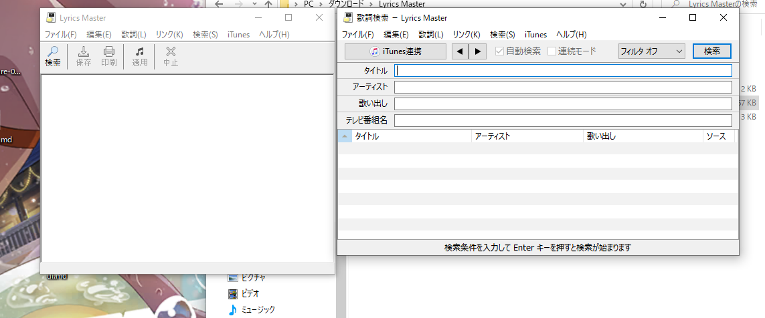Open 編集(E) menu in lyrics search window

click(396, 35)
